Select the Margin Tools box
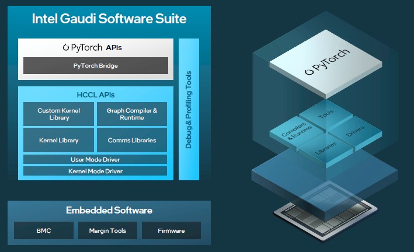 click(107, 230)
